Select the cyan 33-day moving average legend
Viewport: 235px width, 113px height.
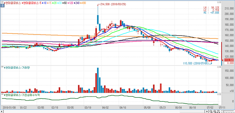60,3
